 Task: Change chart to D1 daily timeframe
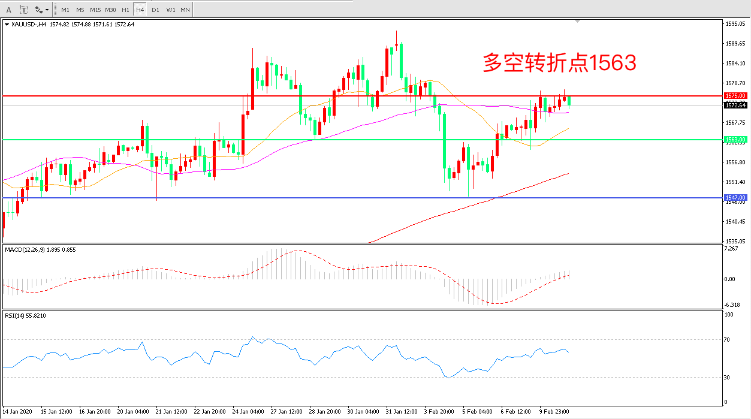pos(155,10)
